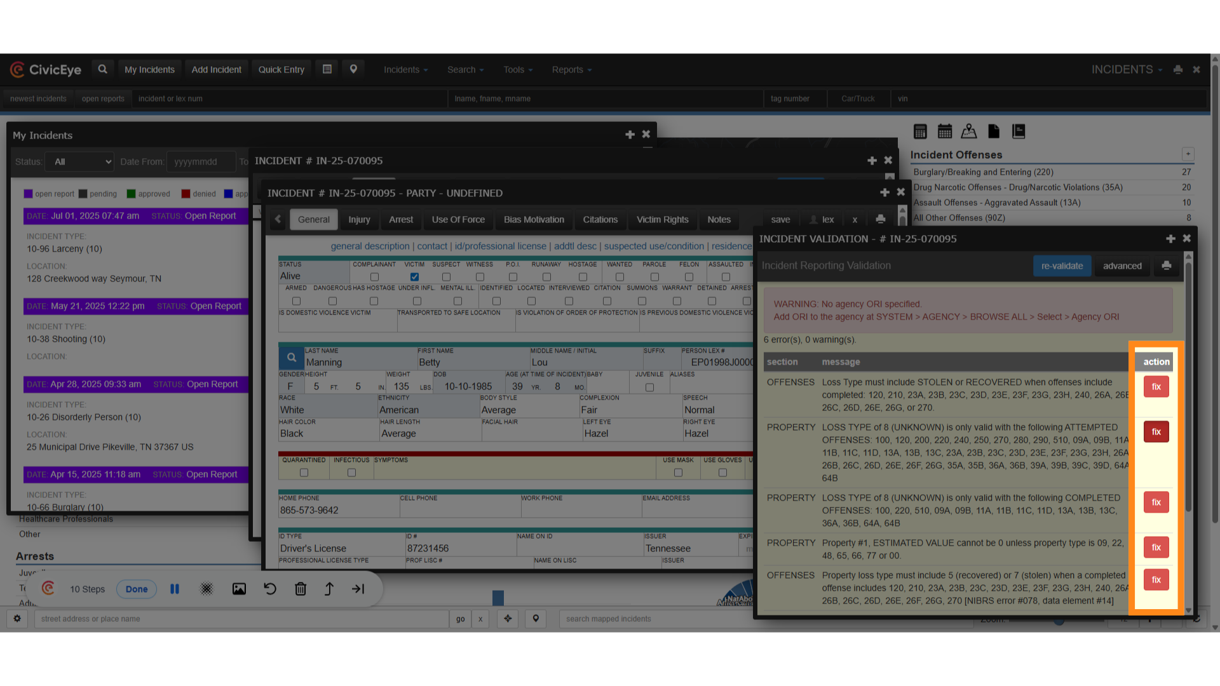The width and height of the screenshot is (1220, 686).
Task: Open map settings gear icon
Action: click(x=17, y=619)
